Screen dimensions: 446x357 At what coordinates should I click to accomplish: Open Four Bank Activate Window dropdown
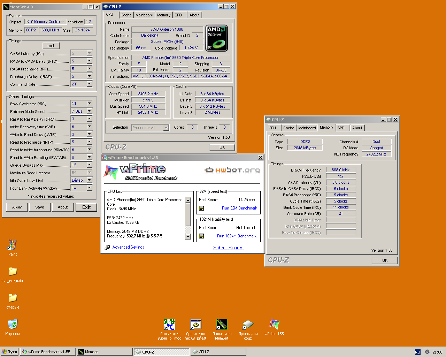tap(89, 188)
